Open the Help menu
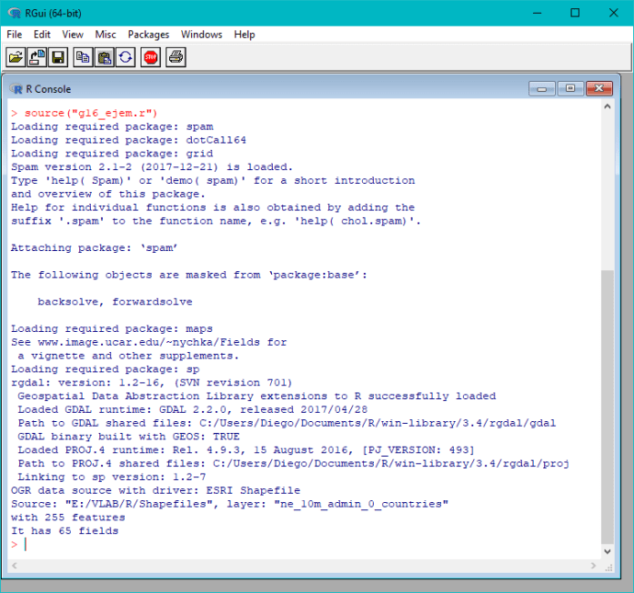The image size is (634, 593). (x=244, y=35)
